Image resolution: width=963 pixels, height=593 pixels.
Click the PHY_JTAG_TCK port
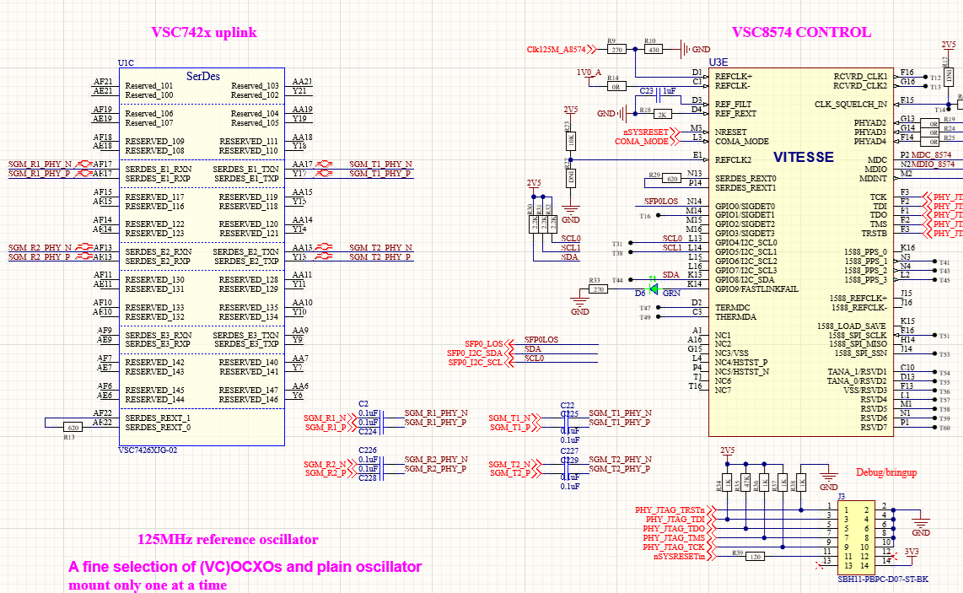[679, 547]
